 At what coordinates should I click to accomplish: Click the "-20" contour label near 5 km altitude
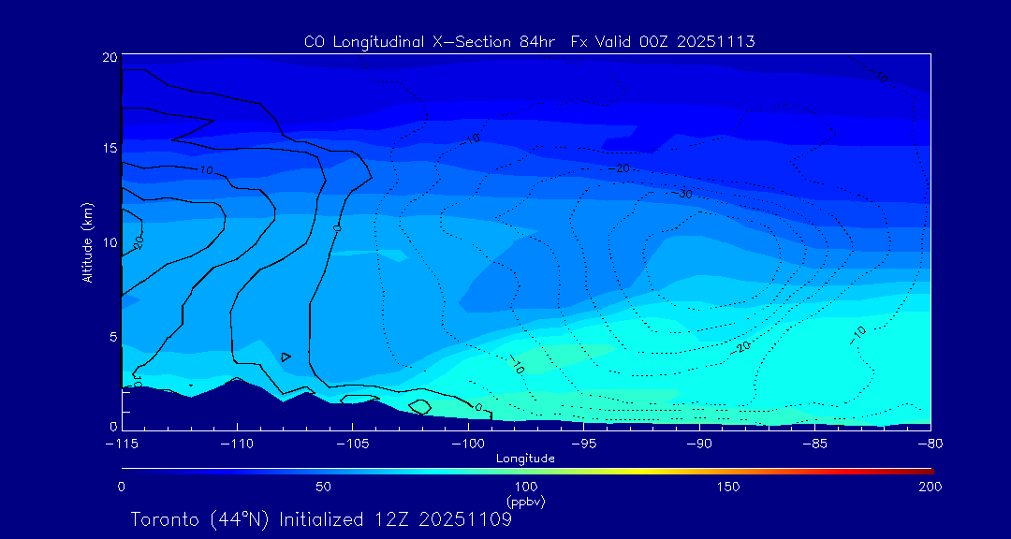pos(741,347)
